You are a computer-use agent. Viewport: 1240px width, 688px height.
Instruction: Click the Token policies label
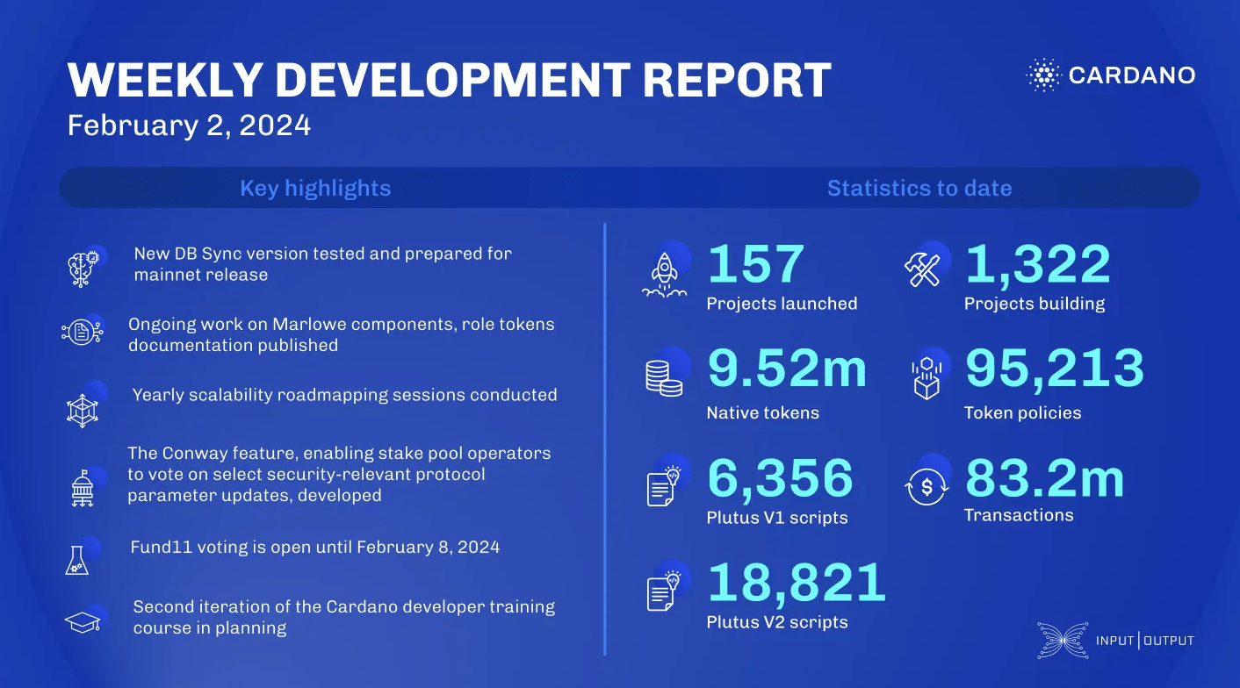coord(1022,412)
